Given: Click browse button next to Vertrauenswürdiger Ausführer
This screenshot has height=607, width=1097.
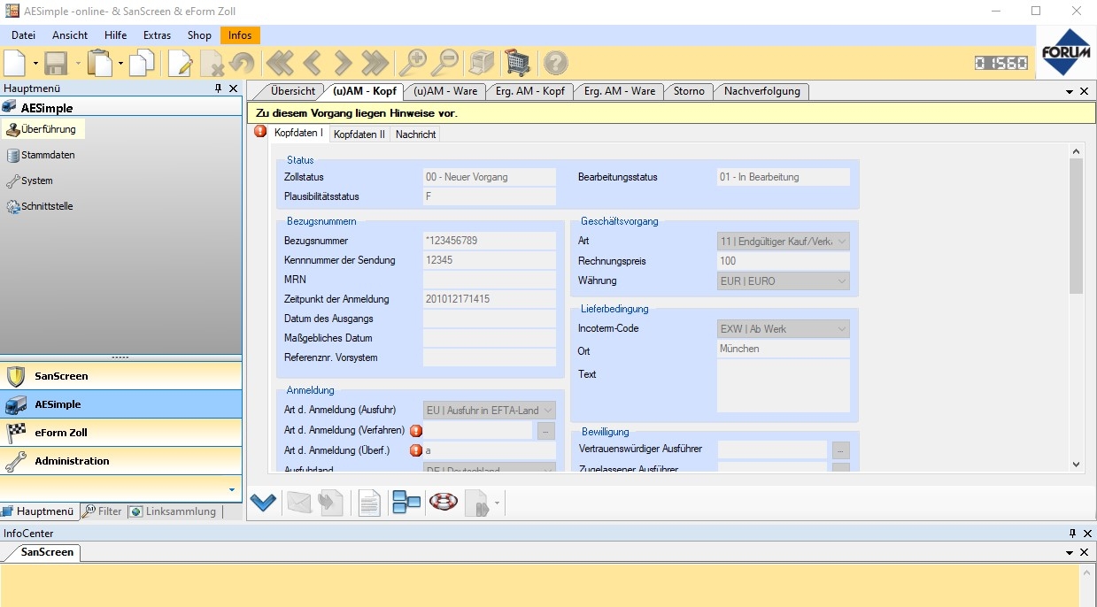Looking at the screenshot, I should [x=840, y=449].
